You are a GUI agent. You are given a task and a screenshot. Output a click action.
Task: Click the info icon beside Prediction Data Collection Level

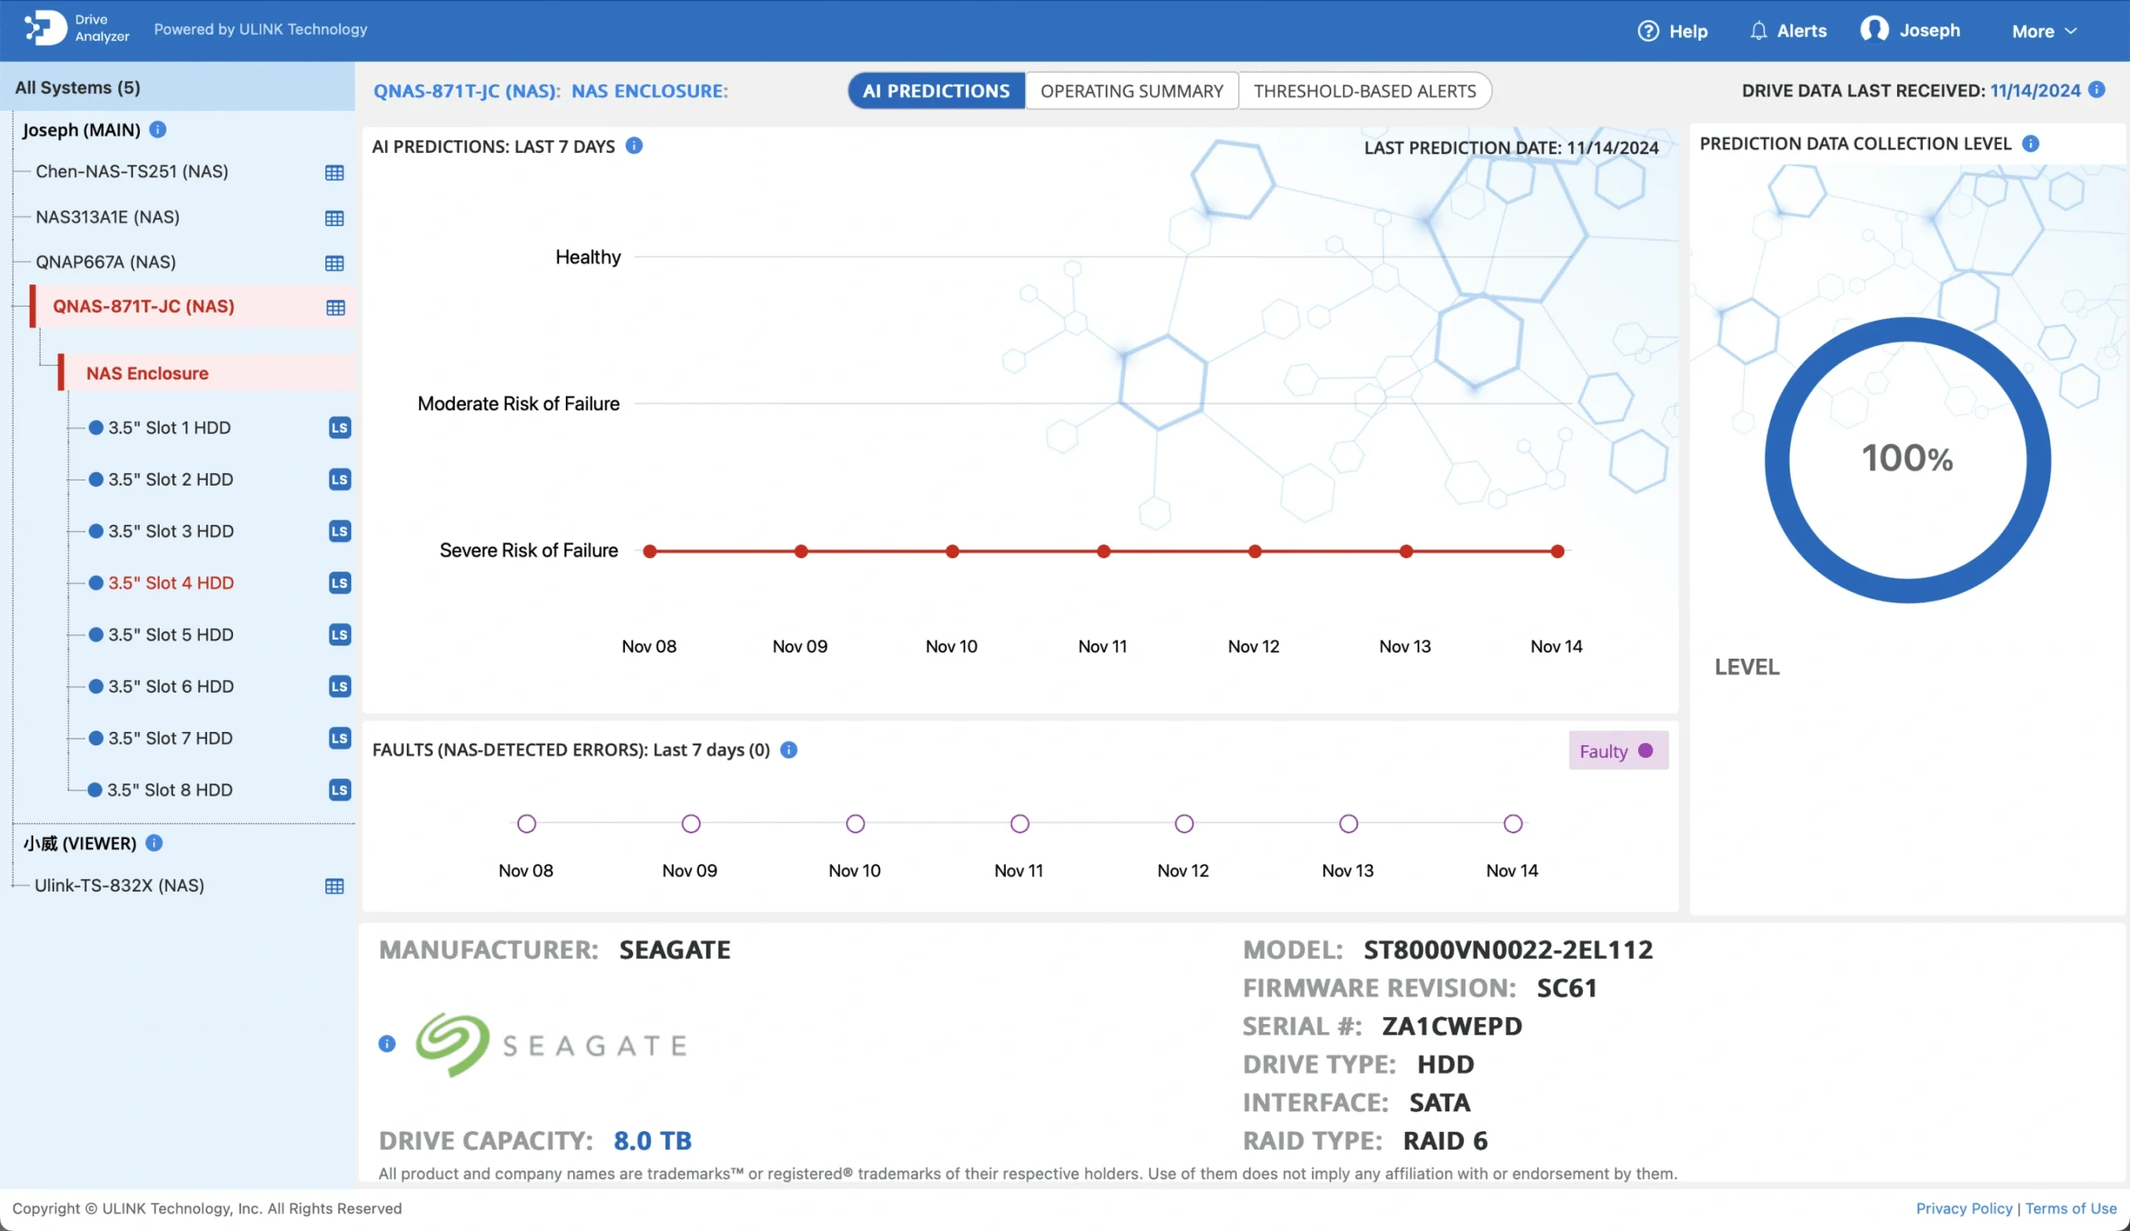(2032, 143)
